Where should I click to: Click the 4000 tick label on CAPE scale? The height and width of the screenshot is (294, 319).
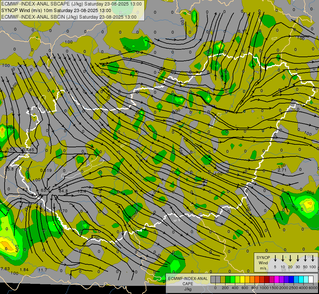point(304,288)
